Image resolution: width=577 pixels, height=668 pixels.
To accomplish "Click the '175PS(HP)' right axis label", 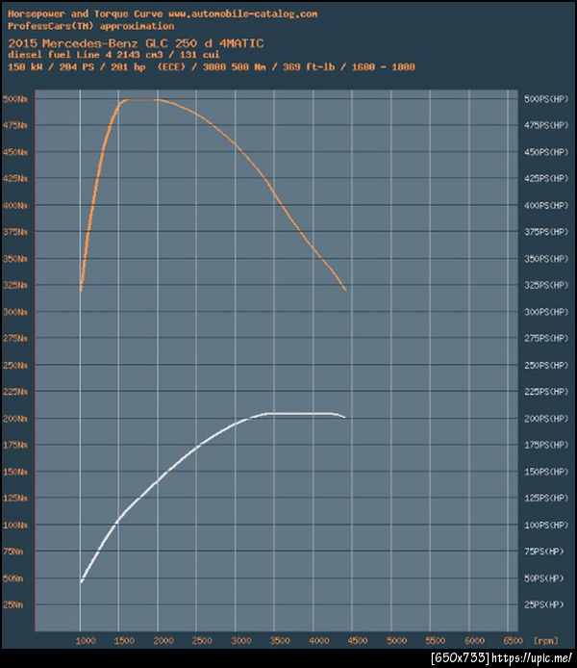I will pos(546,445).
